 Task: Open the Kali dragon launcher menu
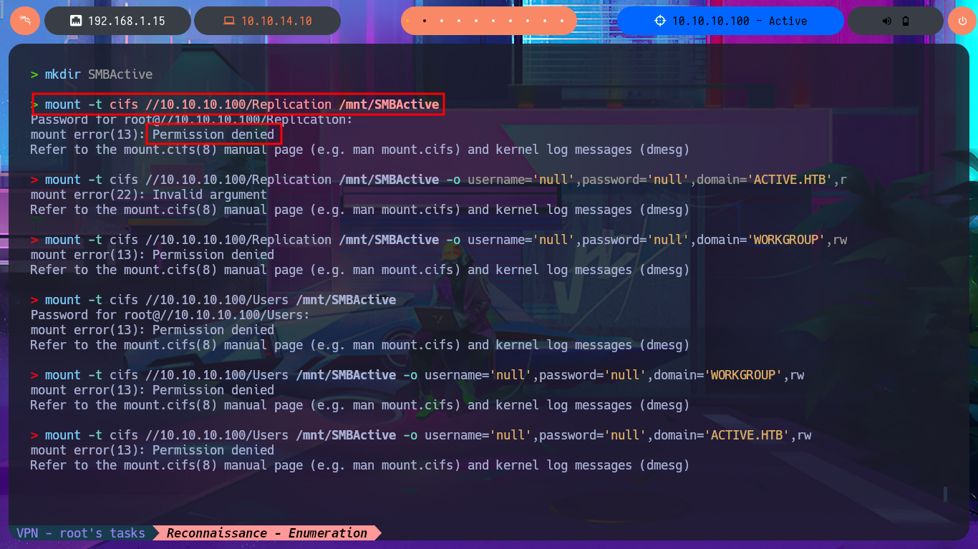pos(25,21)
